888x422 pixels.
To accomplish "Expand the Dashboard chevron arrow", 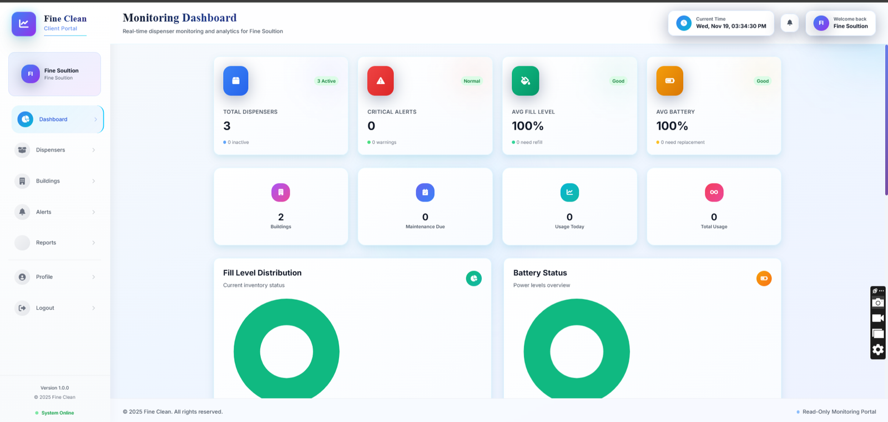I will (95, 119).
